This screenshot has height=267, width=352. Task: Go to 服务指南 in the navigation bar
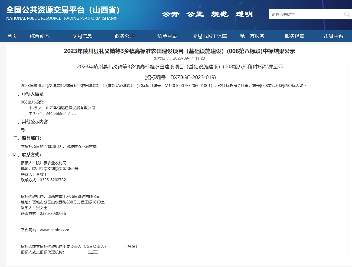[295, 36]
